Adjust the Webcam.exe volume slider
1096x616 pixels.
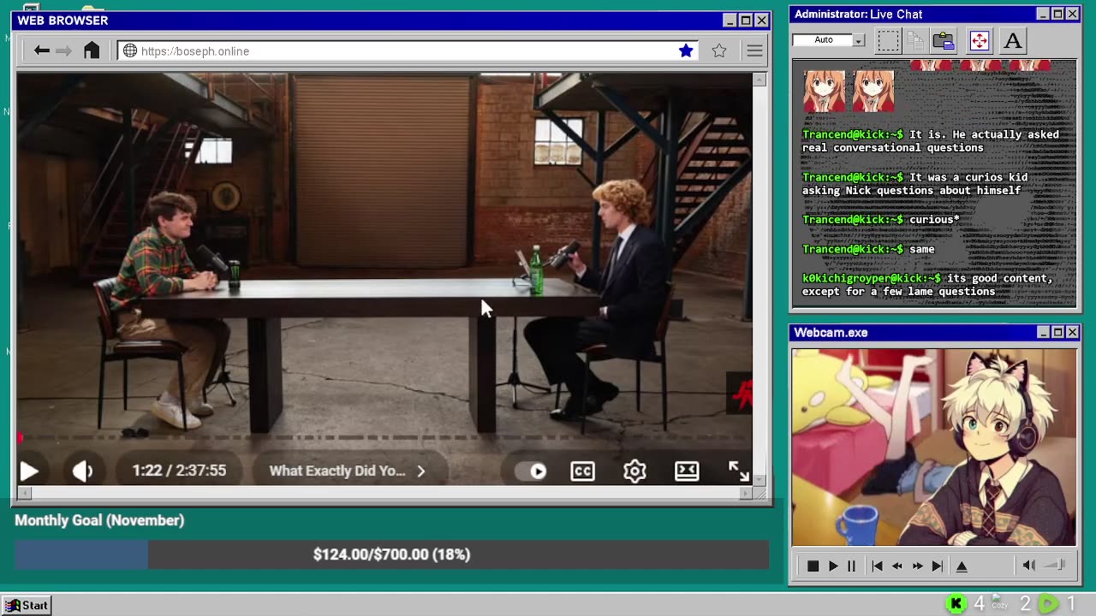1056,566
